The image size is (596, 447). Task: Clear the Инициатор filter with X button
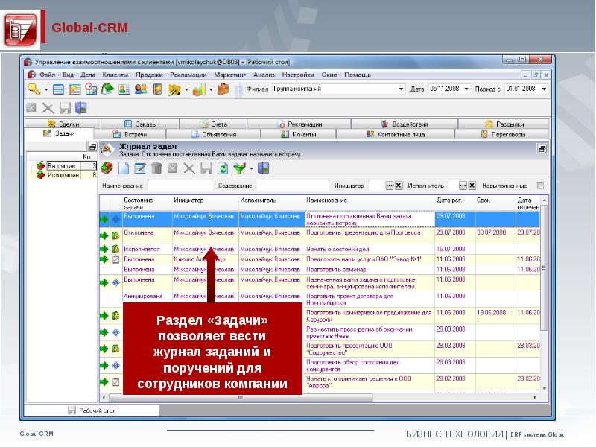point(399,185)
